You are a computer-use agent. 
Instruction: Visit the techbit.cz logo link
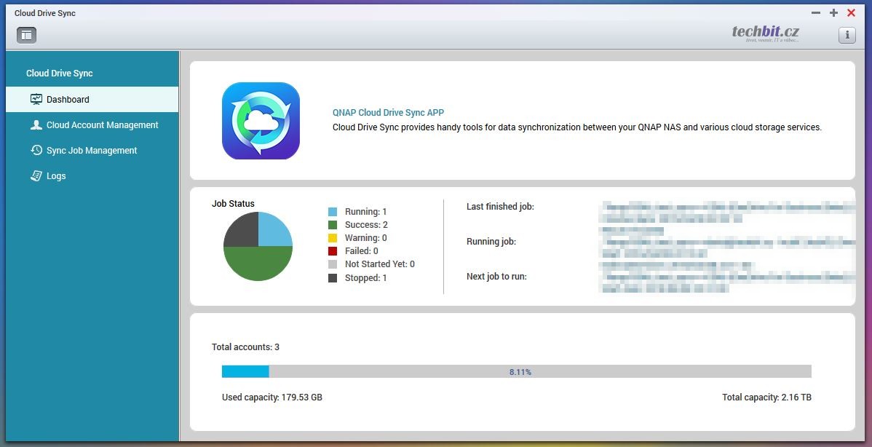(x=765, y=32)
